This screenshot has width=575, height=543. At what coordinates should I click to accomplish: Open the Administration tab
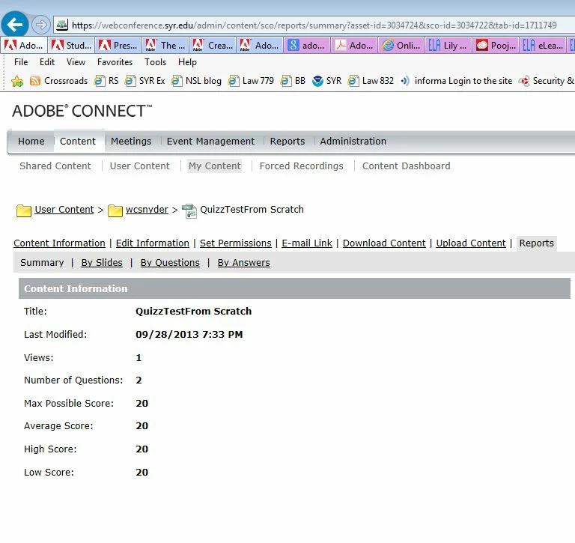click(x=353, y=142)
